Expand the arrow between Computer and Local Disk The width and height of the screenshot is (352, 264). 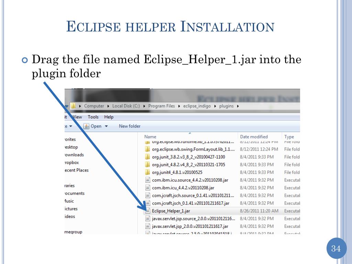pyautogui.click(x=108, y=106)
